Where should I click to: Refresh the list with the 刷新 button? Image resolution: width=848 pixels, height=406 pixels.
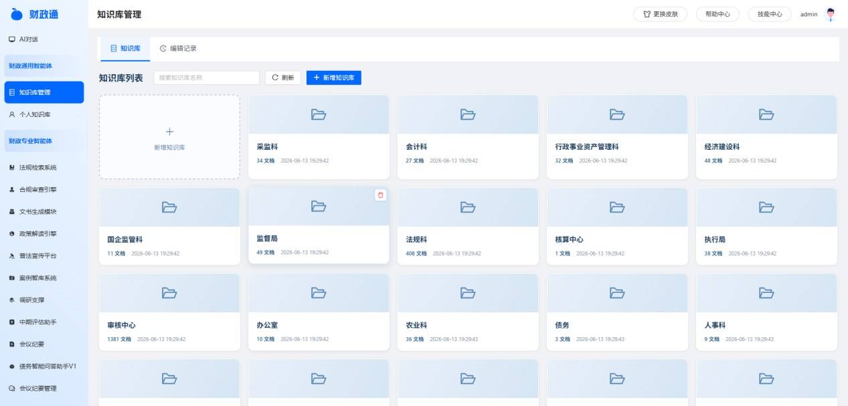tap(283, 78)
